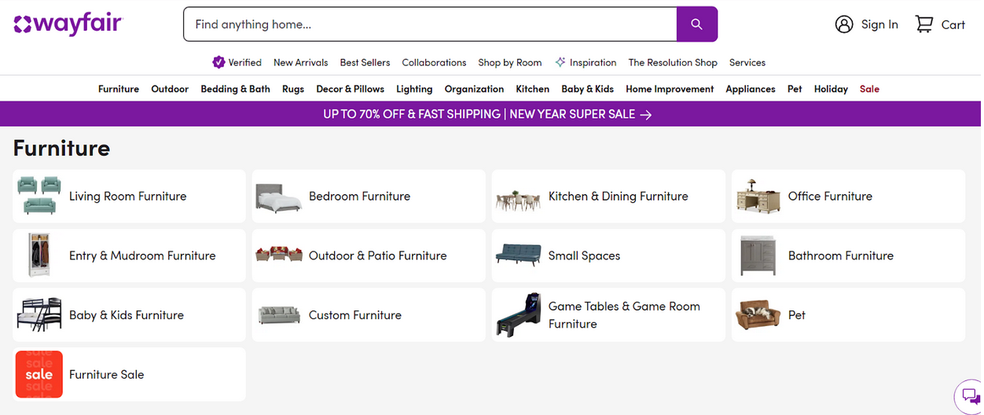Viewport: 984px width, 415px height.
Task: Click the Small Spaces futon thumbnail
Action: coord(519,255)
